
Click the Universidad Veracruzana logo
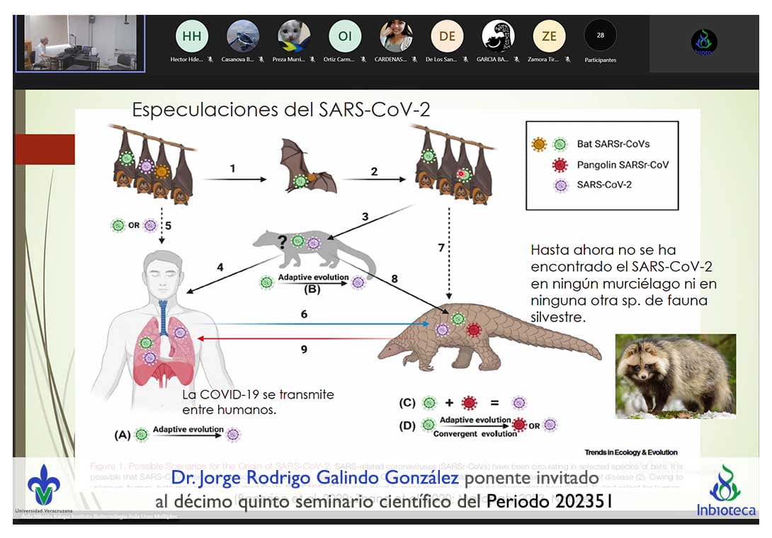click(x=44, y=488)
